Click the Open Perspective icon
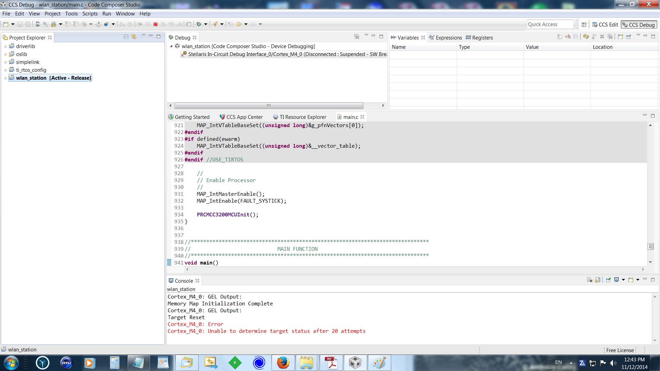The width and height of the screenshot is (660, 371). point(584,25)
